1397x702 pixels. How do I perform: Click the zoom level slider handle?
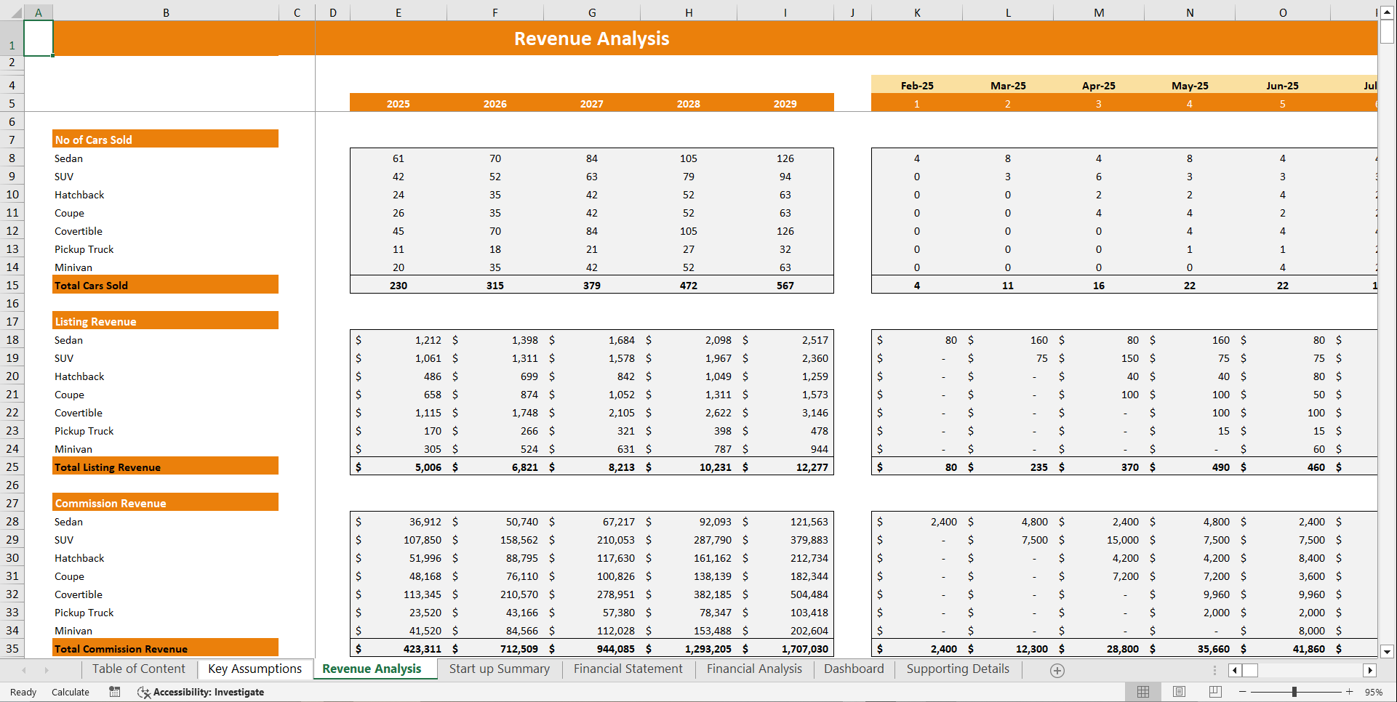pyautogui.click(x=1296, y=692)
